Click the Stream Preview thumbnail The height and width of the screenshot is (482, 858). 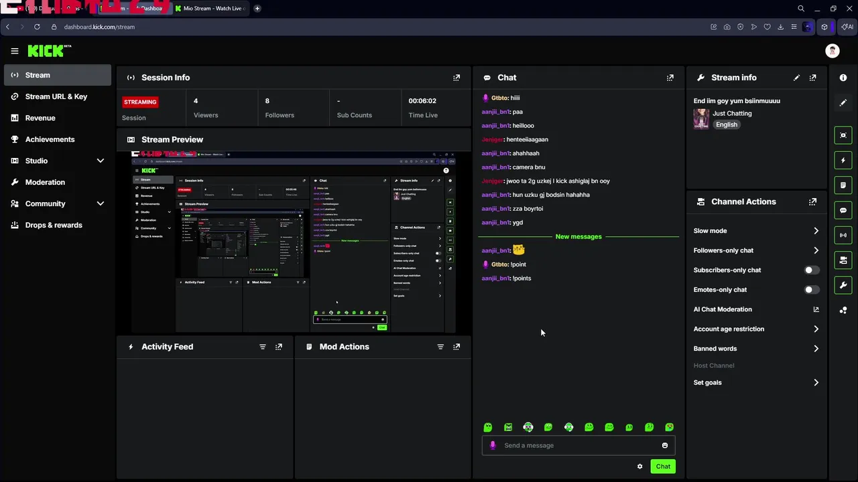click(294, 242)
